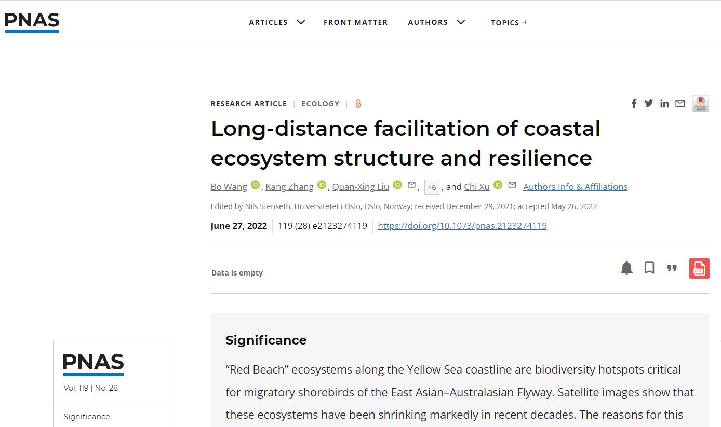The width and height of the screenshot is (721, 427).
Task: Jump to Significance in the sidebar contents
Action: [87, 417]
